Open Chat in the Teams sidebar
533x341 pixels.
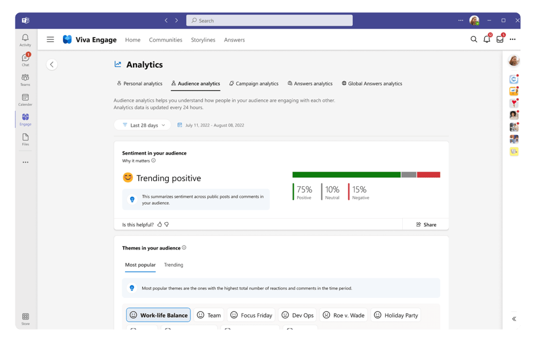25,60
